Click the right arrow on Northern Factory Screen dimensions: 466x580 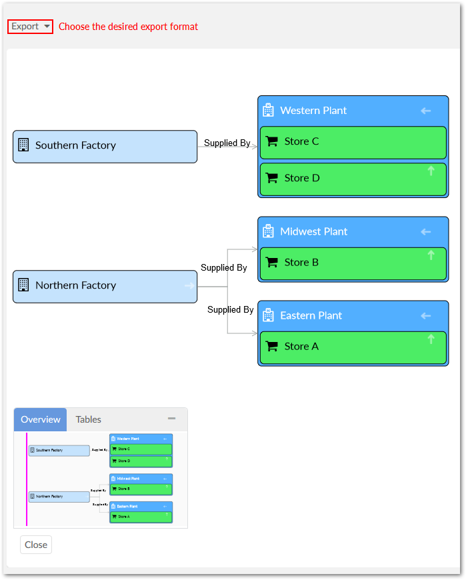click(189, 286)
